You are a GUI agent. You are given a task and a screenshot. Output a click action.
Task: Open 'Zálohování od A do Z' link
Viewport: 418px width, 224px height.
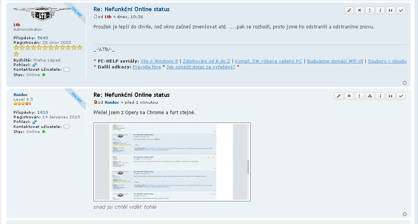(x=206, y=61)
